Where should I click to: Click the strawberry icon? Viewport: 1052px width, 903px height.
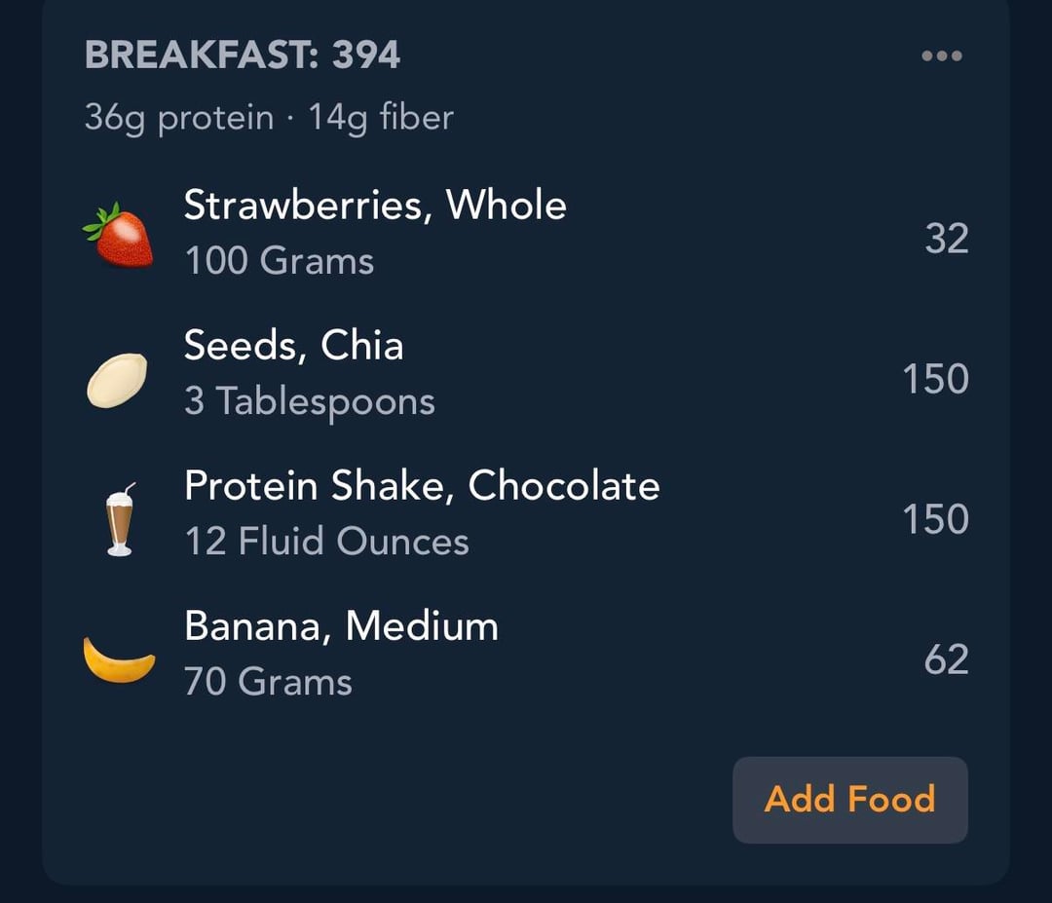(119, 235)
